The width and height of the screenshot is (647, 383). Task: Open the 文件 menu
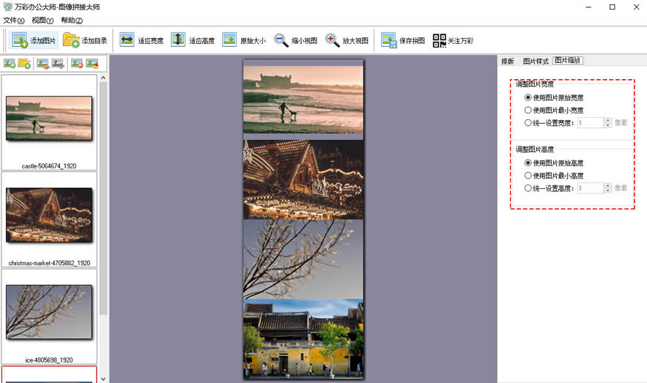13,21
